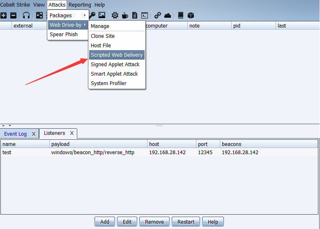The height and width of the screenshot is (229, 320).
Task: Click the coffee cup Java applet icon
Action: tap(124, 15)
